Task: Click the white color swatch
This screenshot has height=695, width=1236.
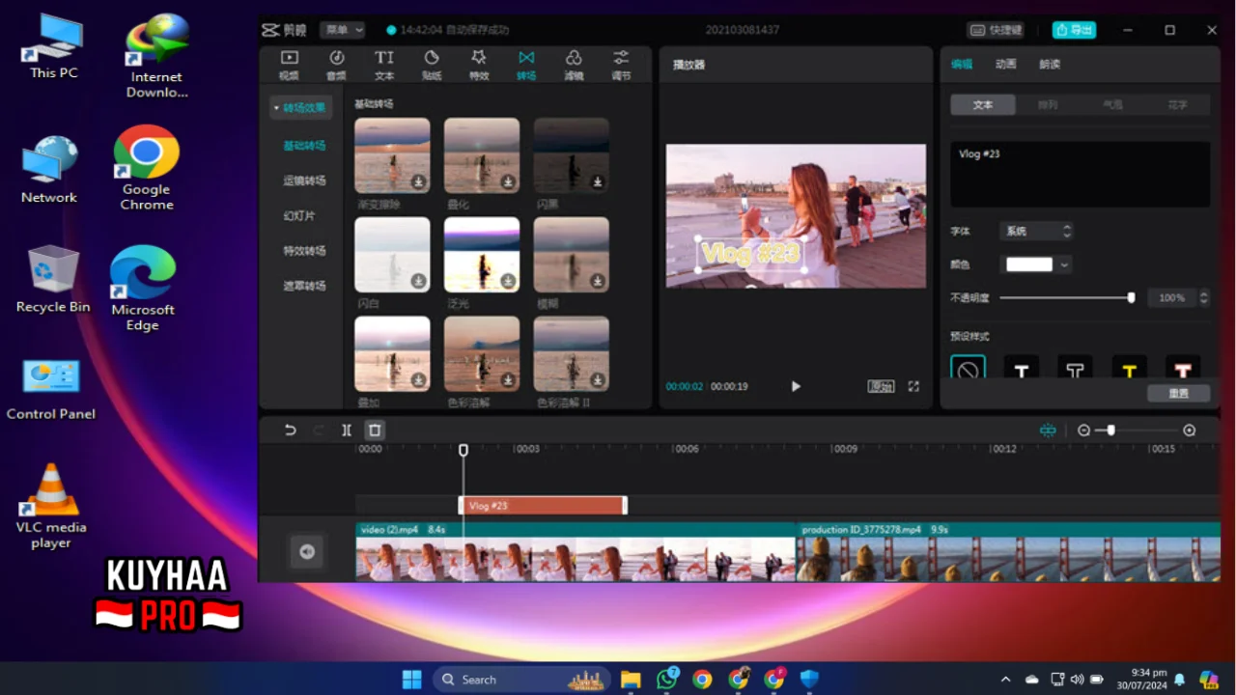Action: tap(1029, 264)
